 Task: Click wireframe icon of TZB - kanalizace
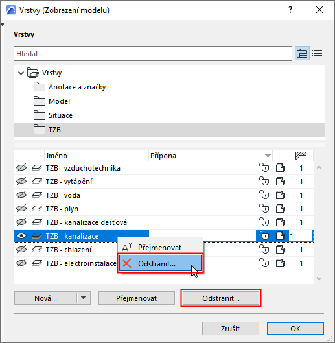(x=36, y=236)
